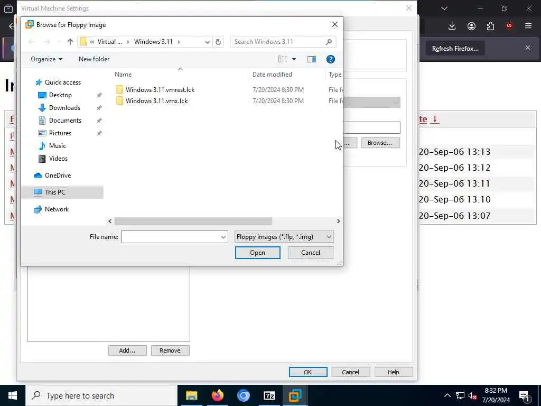Click the scroll left arrow of file list
This screenshot has width=541, height=406.
tap(110, 221)
